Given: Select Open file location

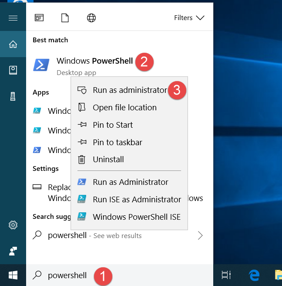Looking at the screenshot, I should [129, 107].
